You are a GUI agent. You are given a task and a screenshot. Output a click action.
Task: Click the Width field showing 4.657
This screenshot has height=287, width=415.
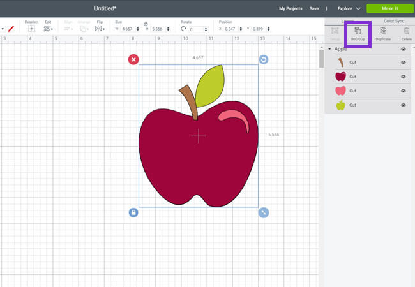[x=128, y=29]
